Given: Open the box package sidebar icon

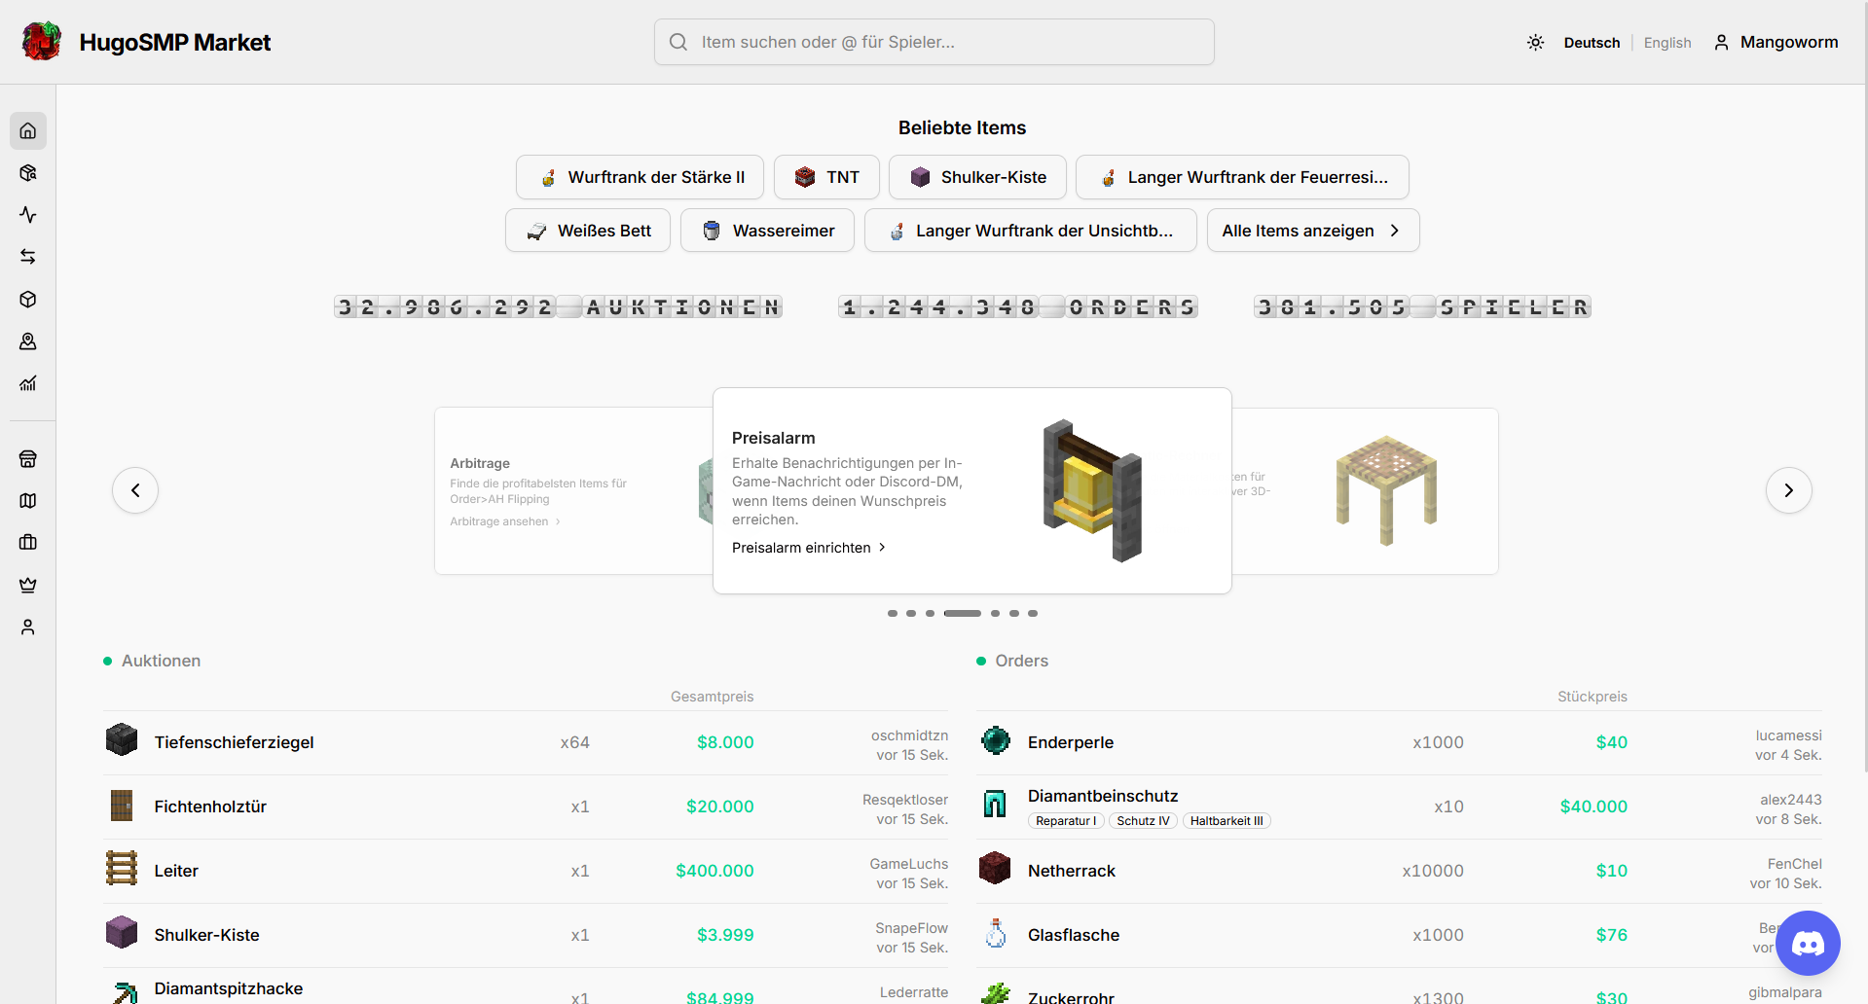Looking at the screenshot, I should [x=28, y=300].
